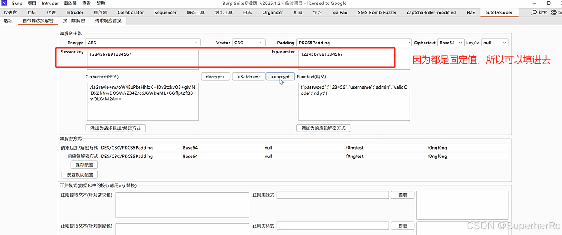Click the <Batch enc button
Screen dimensions: 562x235
pyautogui.click(x=249, y=77)
